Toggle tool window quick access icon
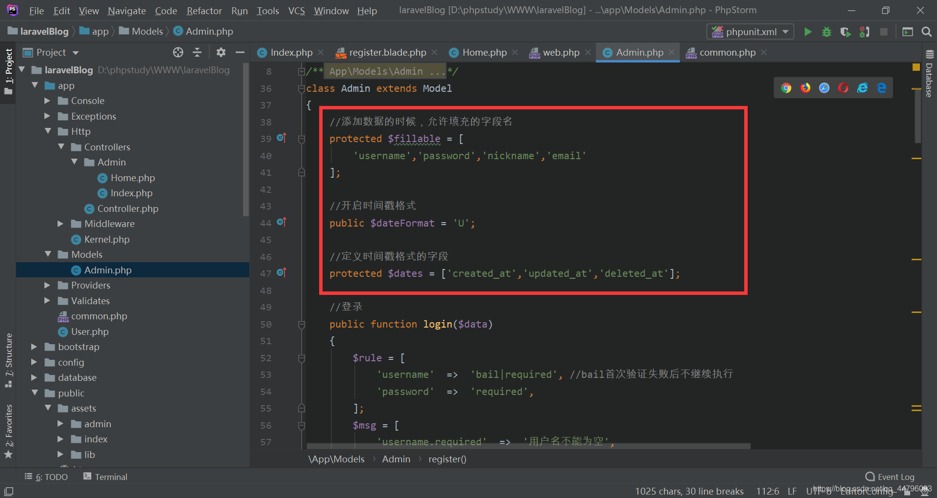 point(9,491)
